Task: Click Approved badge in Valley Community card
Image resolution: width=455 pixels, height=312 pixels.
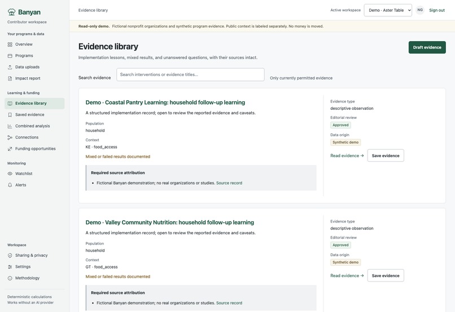Action: [340, 245]
